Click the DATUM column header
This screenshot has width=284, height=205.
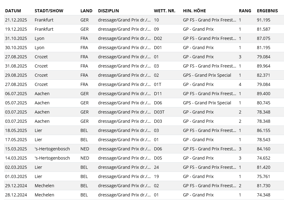13,11
